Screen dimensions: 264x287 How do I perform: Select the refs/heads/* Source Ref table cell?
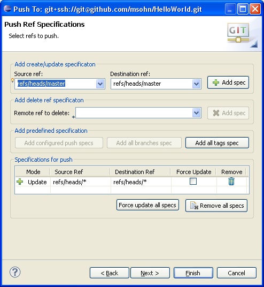81,182
